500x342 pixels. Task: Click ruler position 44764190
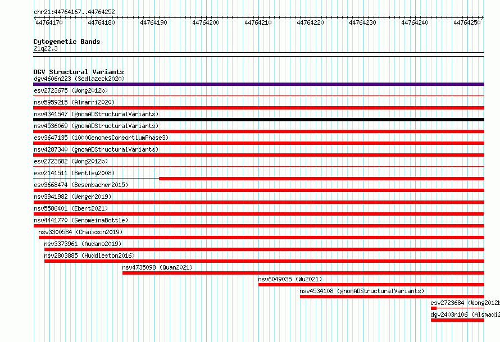point(154,22)
